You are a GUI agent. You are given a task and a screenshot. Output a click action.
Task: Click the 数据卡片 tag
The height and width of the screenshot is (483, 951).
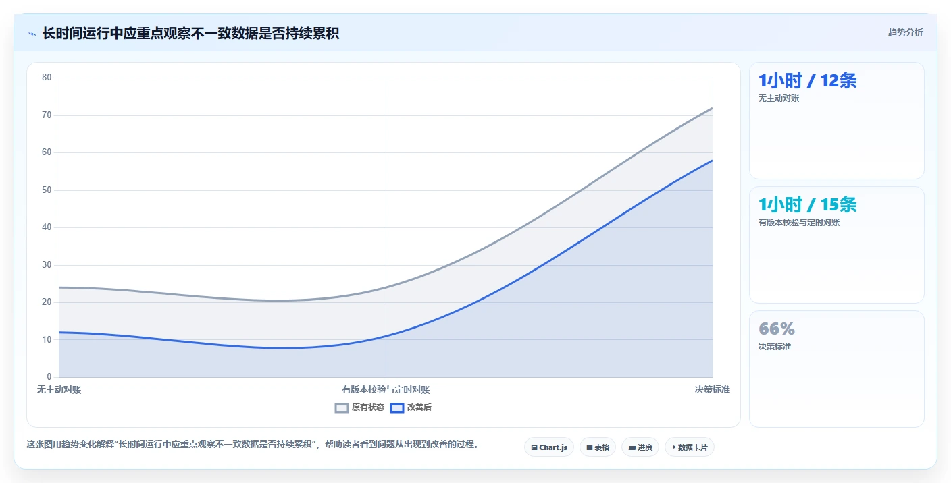(x=690, y=447)
